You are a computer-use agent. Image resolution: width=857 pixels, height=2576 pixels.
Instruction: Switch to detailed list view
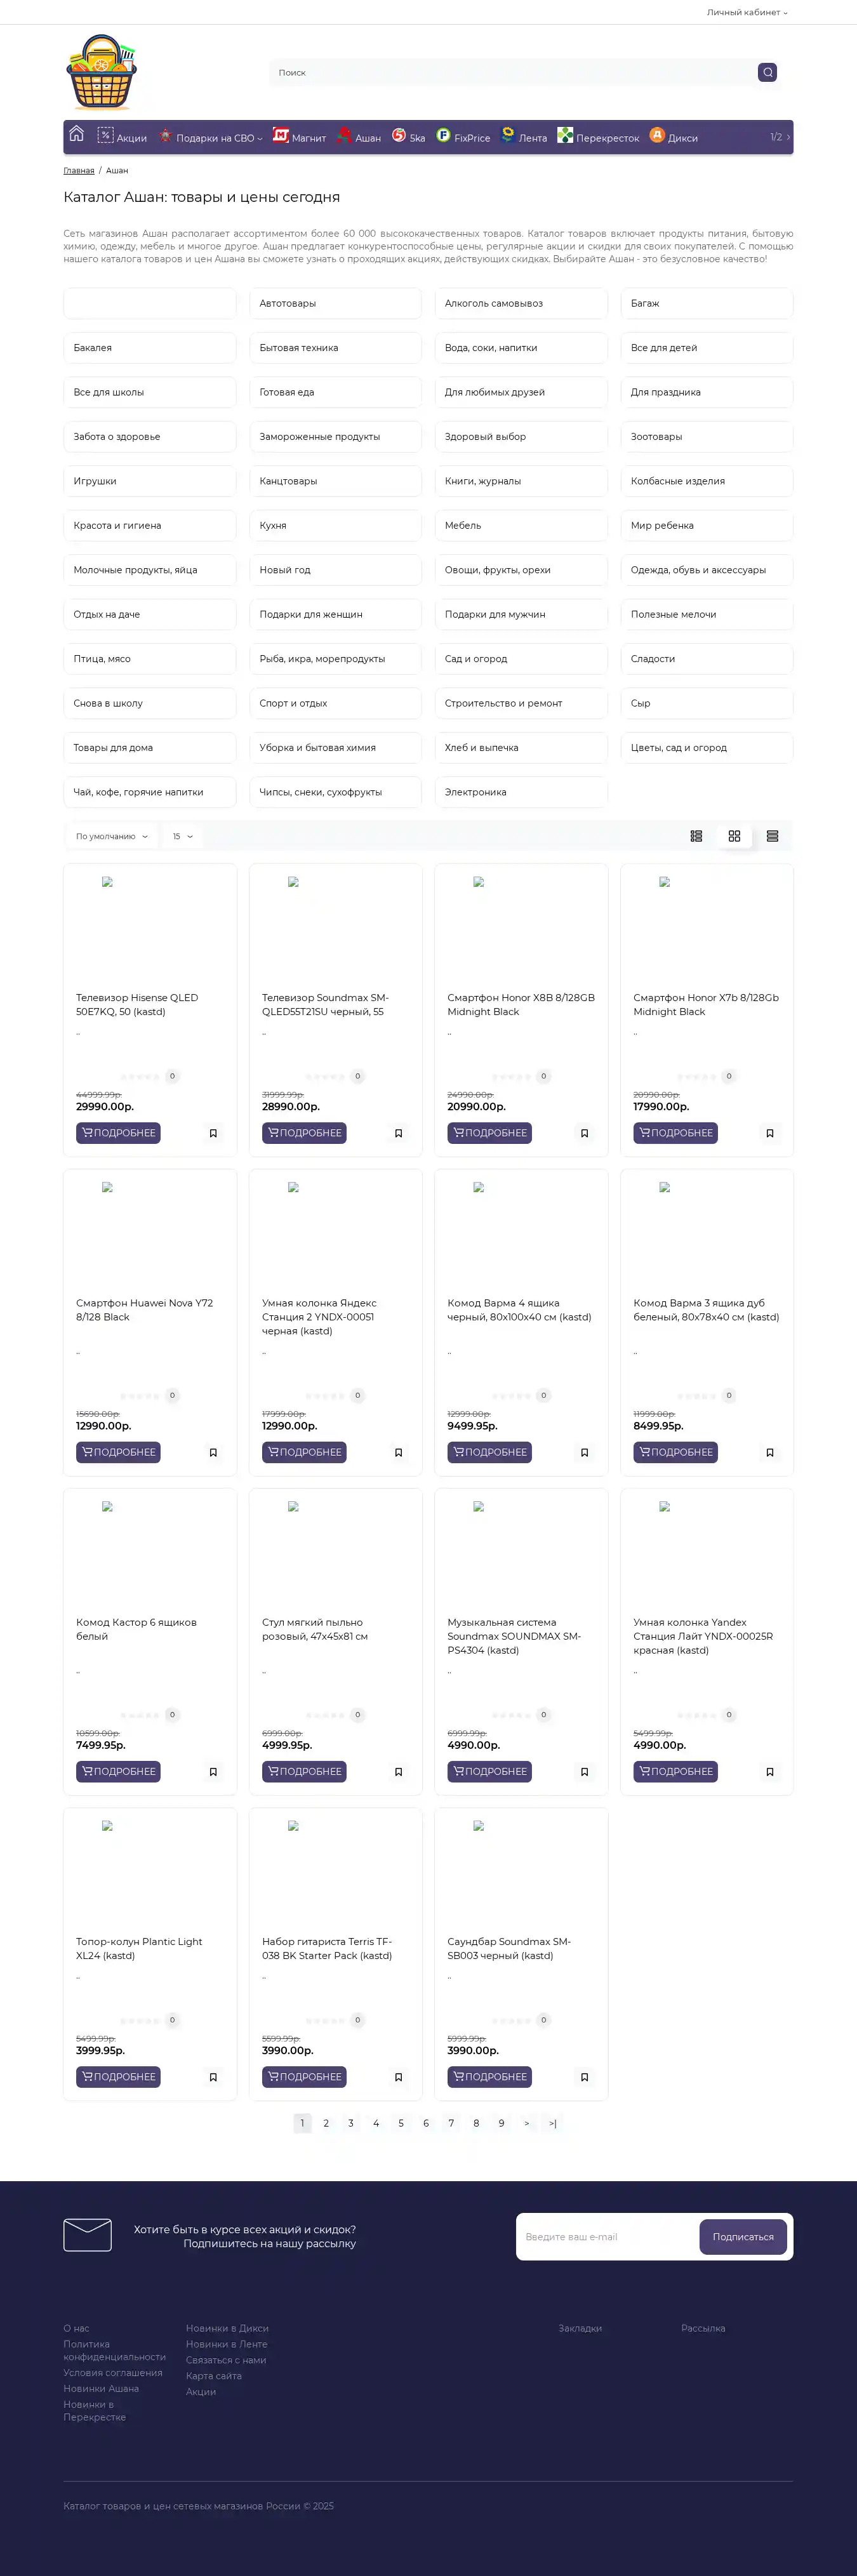696,836
